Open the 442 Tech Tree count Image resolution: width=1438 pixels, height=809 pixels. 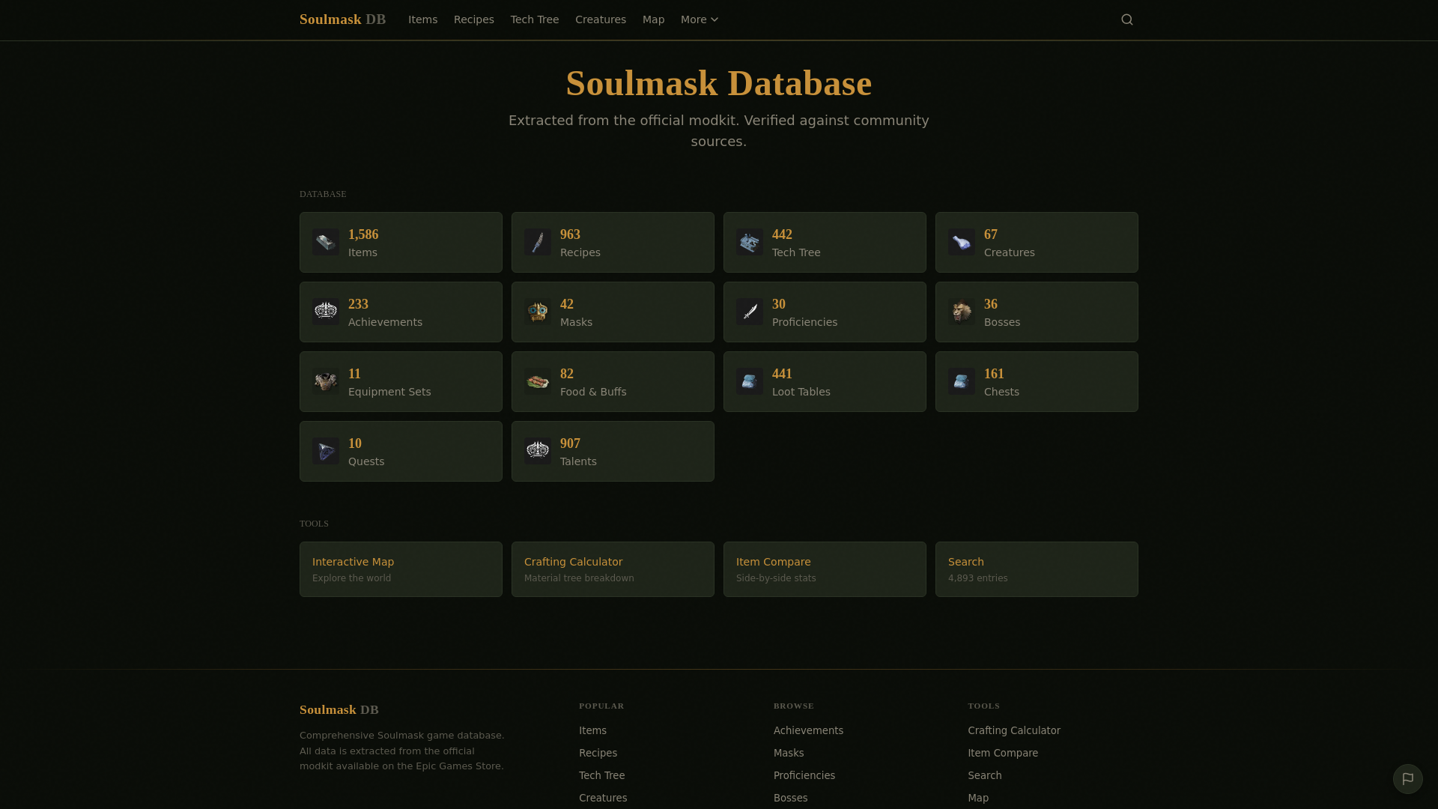pyautogui.click(x=782, y=234)
